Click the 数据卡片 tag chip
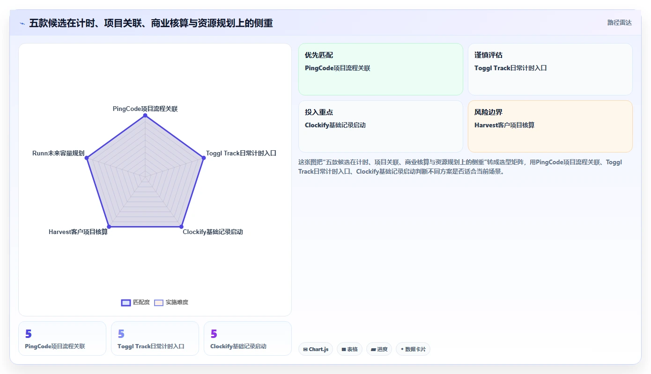 click(413, 349)
